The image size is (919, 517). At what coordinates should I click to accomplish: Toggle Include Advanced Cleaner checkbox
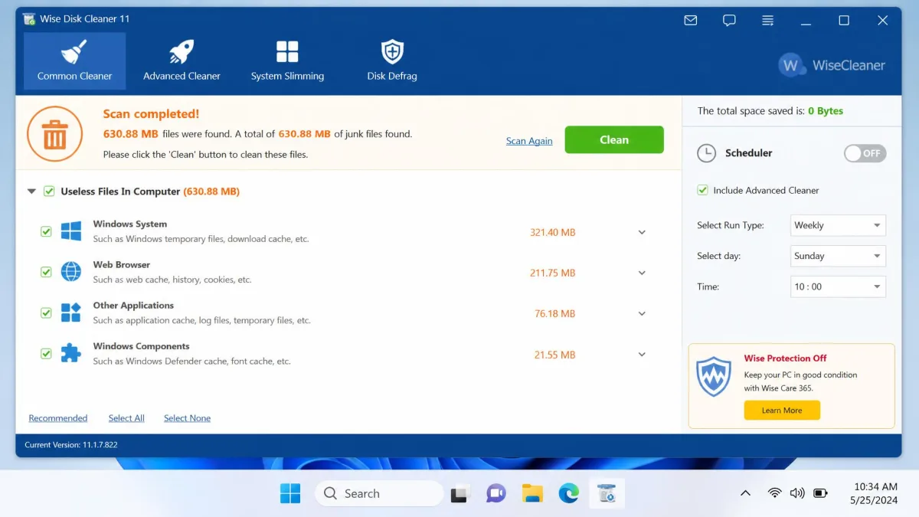click(702, 190)
